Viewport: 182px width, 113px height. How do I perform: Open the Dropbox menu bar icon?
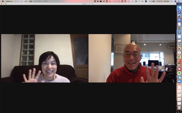click(98, 1)
